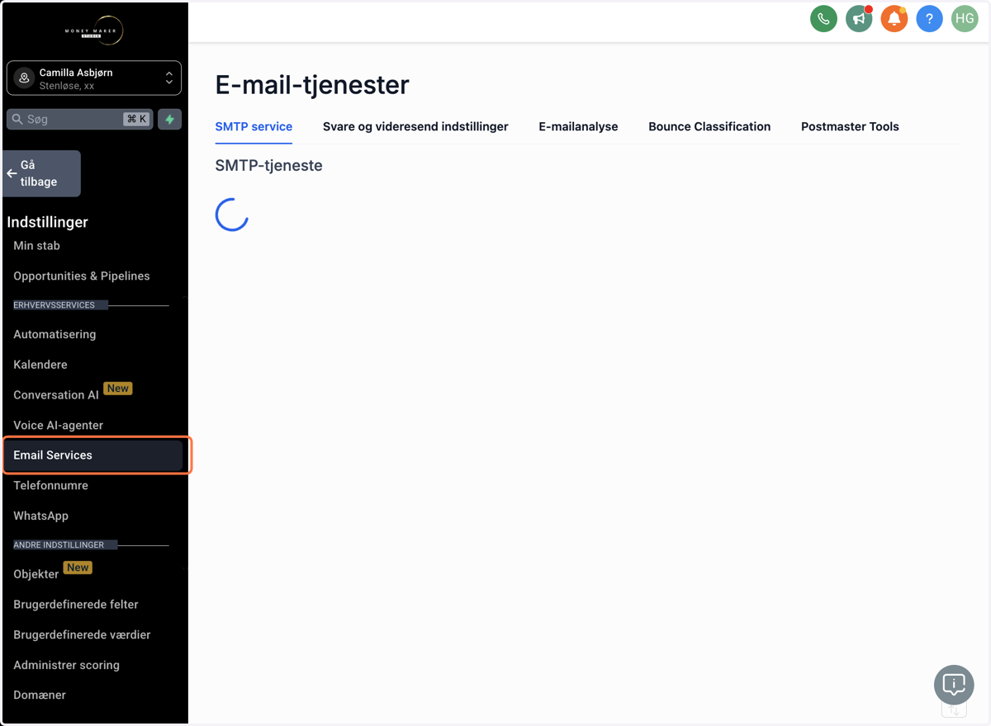Click the E-mail-tjenester page heading

pos(312,84)
